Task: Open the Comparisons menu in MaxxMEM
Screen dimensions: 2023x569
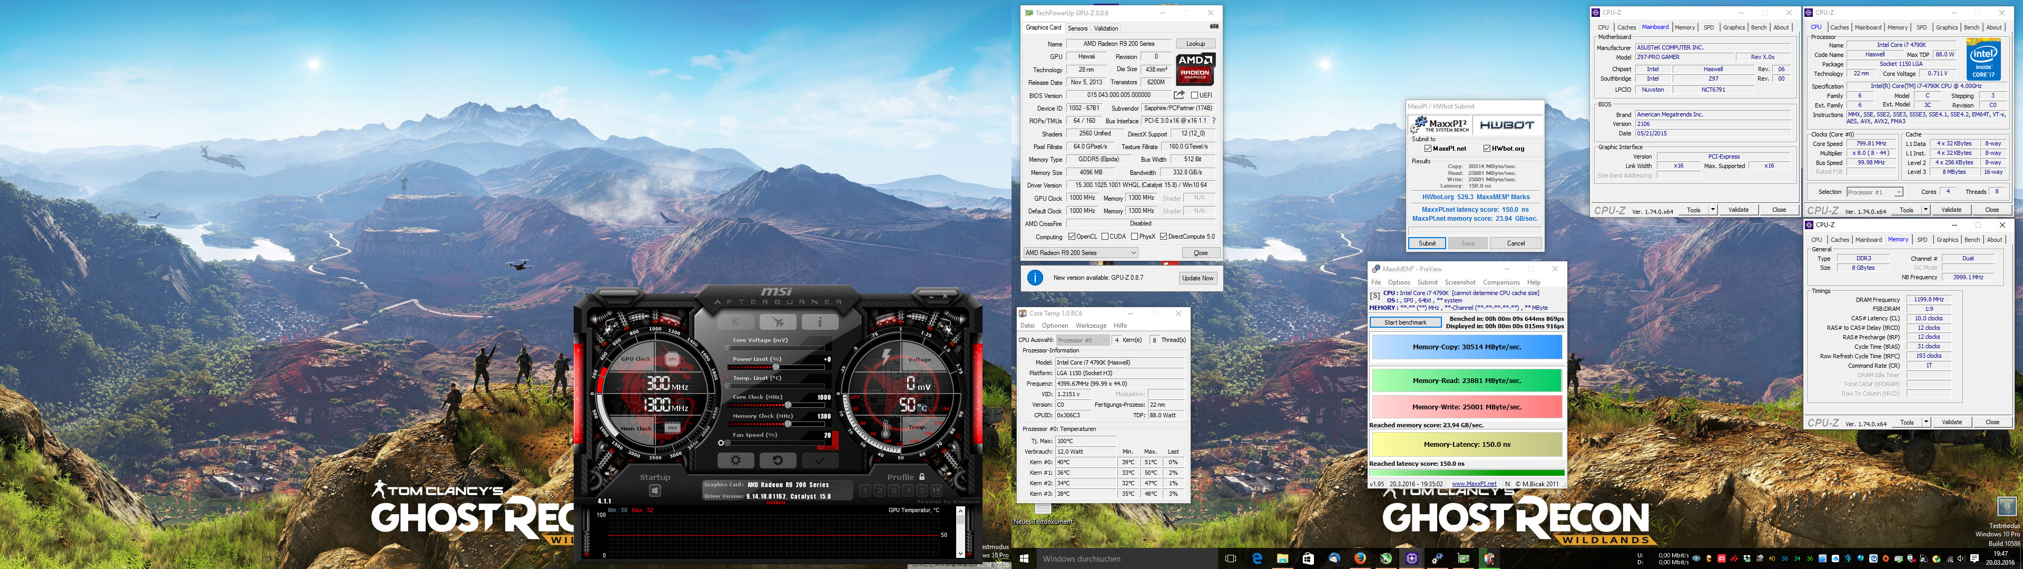Action: [1501, 282]
